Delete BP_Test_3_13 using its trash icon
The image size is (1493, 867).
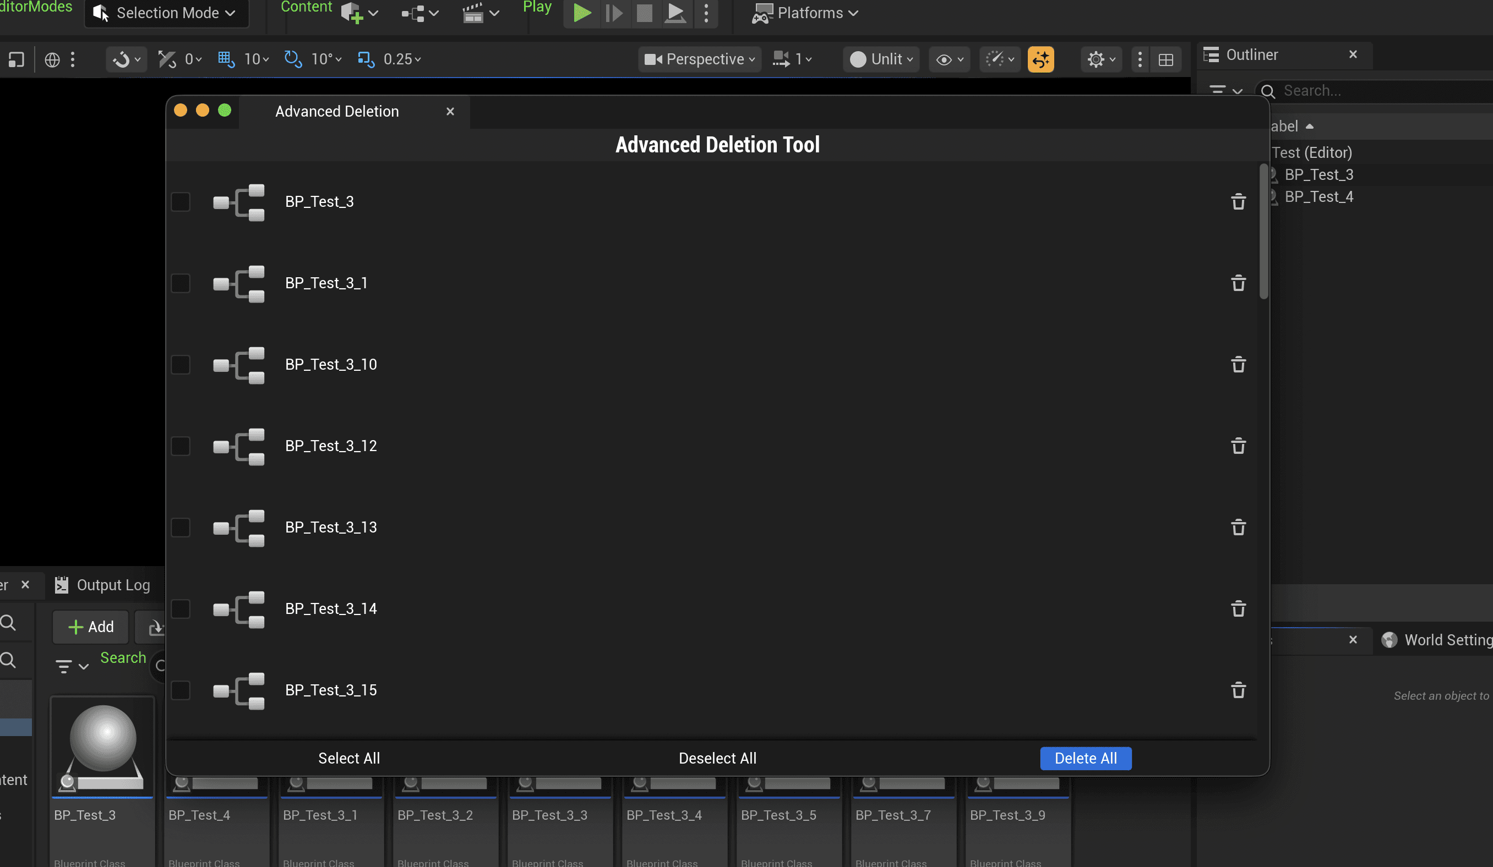[1238, 527]
